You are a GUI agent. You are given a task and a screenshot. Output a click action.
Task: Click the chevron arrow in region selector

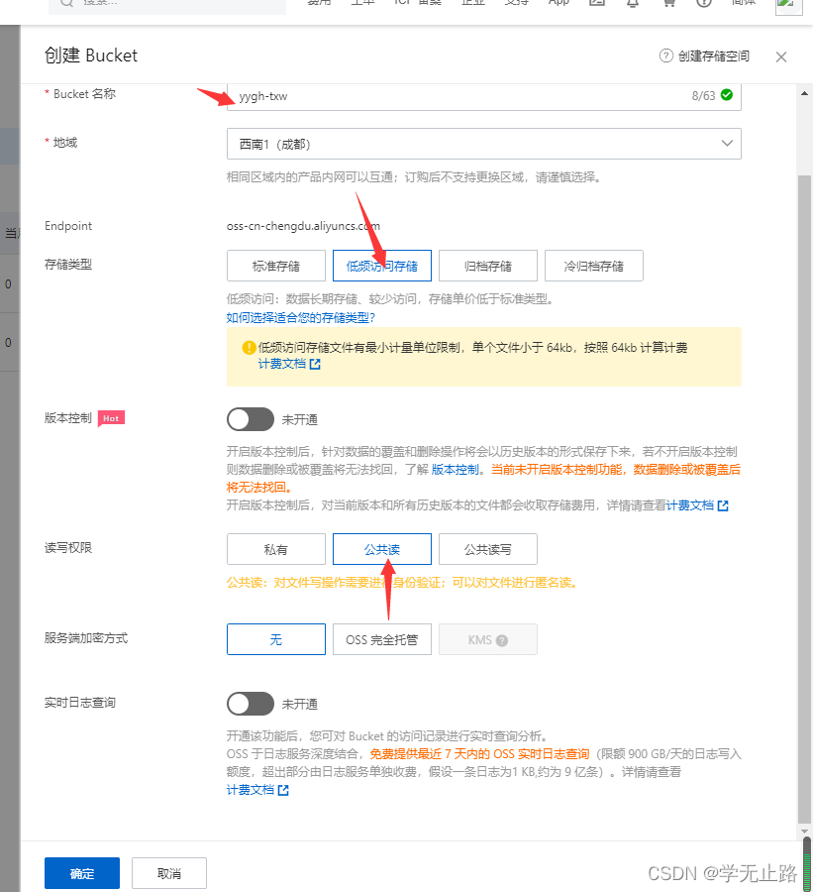pyautogui.click(x=726, y=144)
